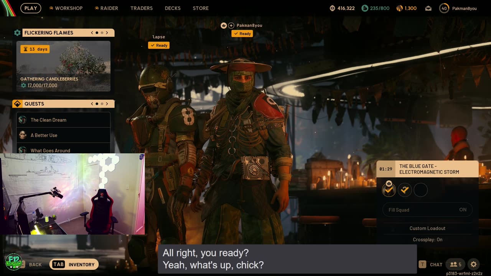Open the mail inbox envelope icon
491x276 pixels.
428,8
